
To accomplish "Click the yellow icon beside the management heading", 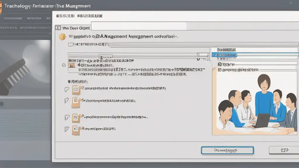I will point(62,37).
